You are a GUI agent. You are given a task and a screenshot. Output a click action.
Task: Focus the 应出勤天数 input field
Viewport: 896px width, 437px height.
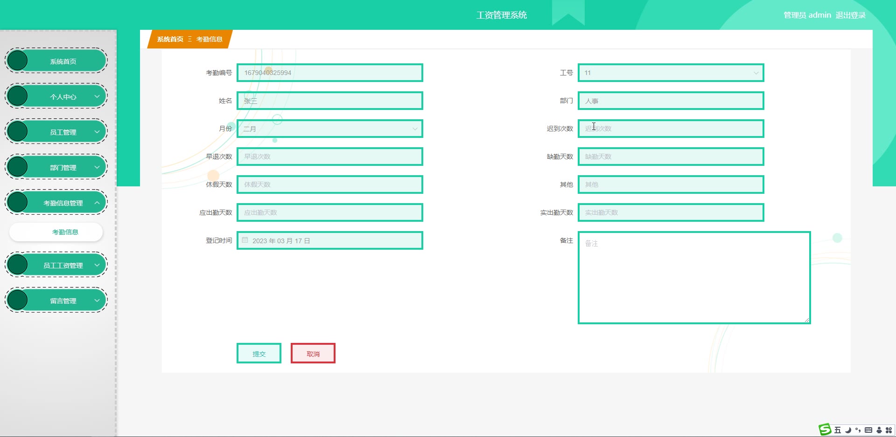329,212
